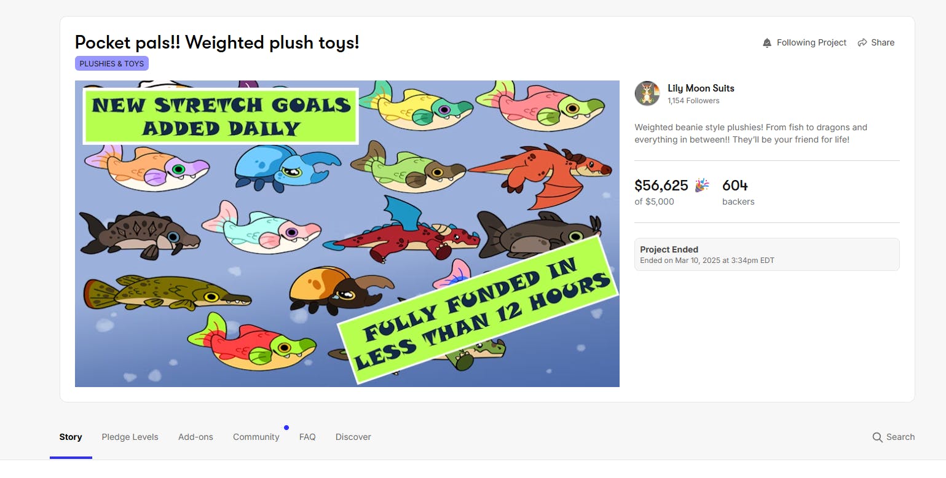The image size is (946, 478).
Task: Open the Story tab
Action: click(71, 437)
